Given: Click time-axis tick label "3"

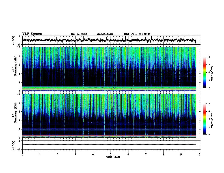Looking at the screenshot, I should tap(76, 154).
